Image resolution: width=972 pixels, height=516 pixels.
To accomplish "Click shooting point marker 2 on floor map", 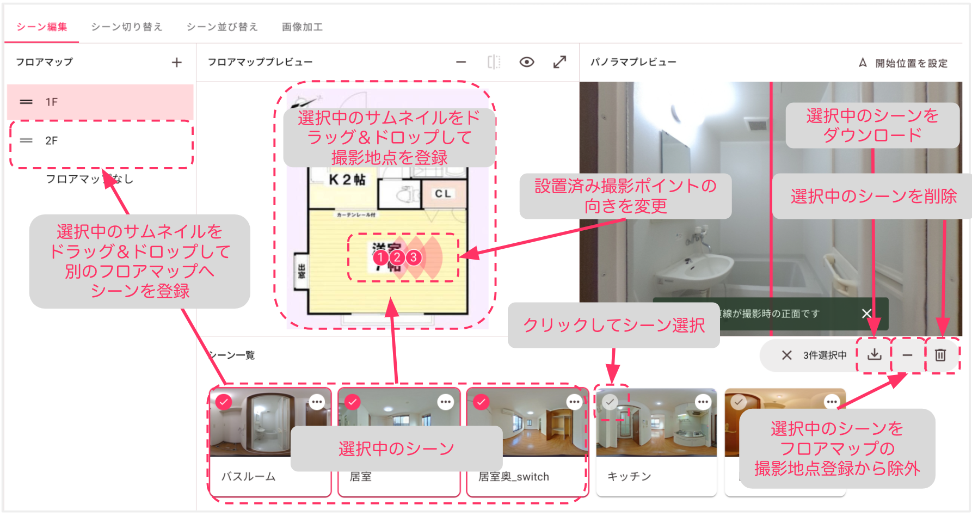I will pyautogui.click(x=397, y=257).
